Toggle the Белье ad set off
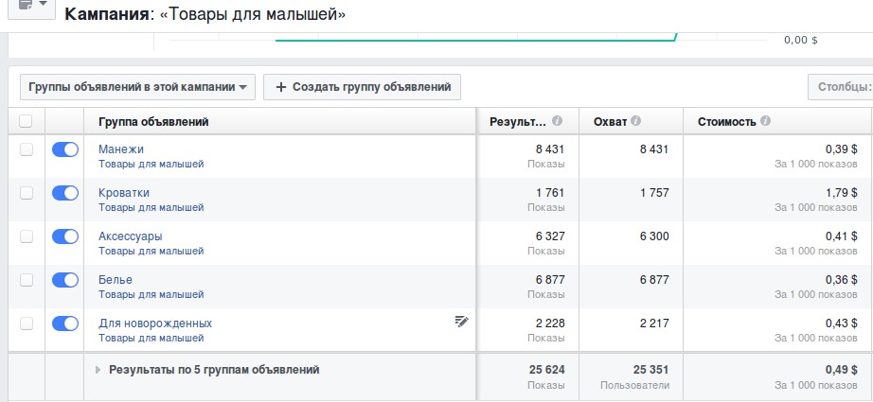Image resolution: width=873 pixels, height=402 pixels. pos(65,280)
